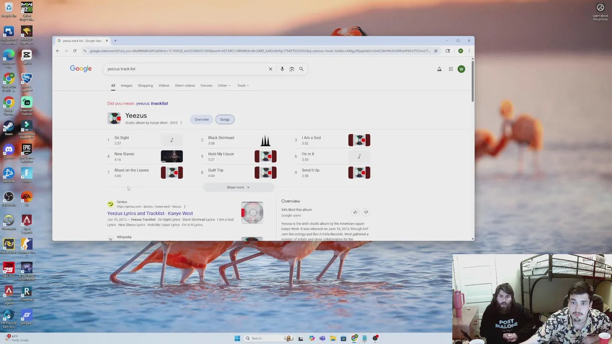This screenshot has height=344, width=612.
Task: Click the Chrome address bar URL
Action: pos(260,51)
